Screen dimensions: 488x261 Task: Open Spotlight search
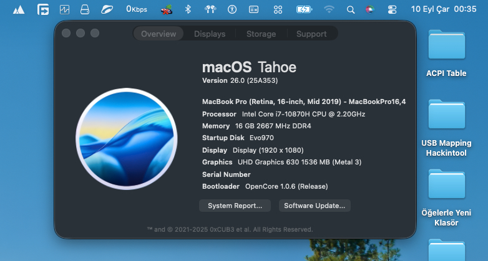351,9
